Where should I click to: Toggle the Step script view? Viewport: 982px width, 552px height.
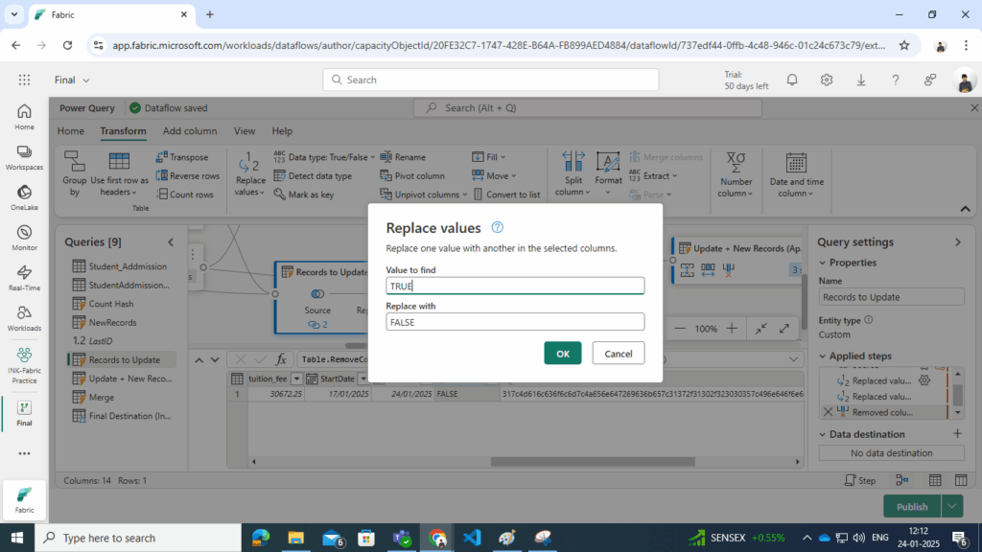[860, 481]
